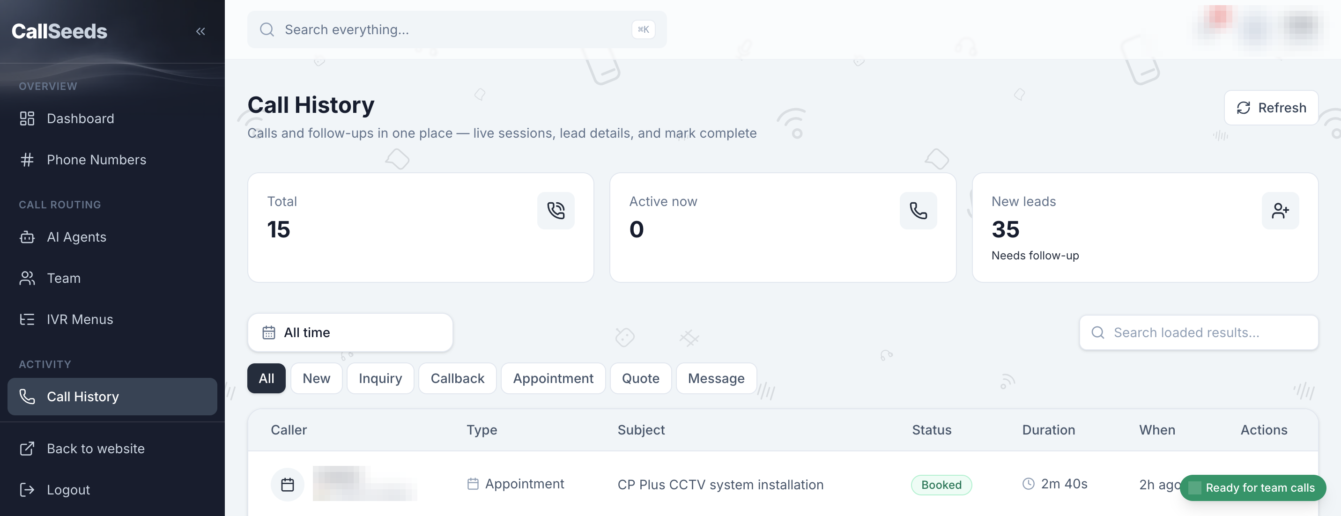Collapse the CallSeeds sidebar with chevrons icon
This screenshot has height=516, width=1341.
point(200,31)
